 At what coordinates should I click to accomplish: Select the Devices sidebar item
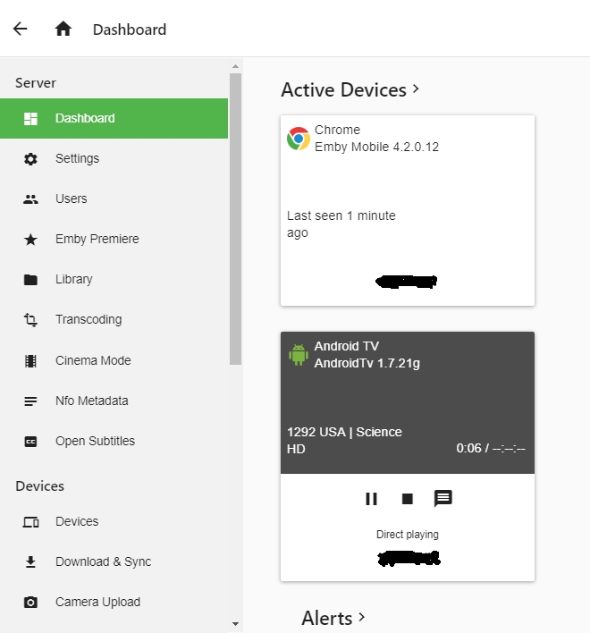(114, 521)
